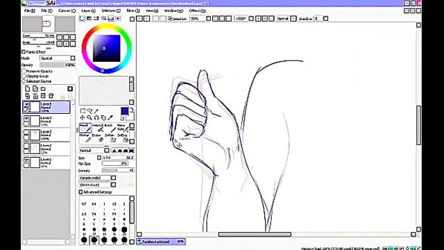Screen dimensions: 444x250
Task: Adjust the Min Size slider
Action: click(x=115, y=164)
